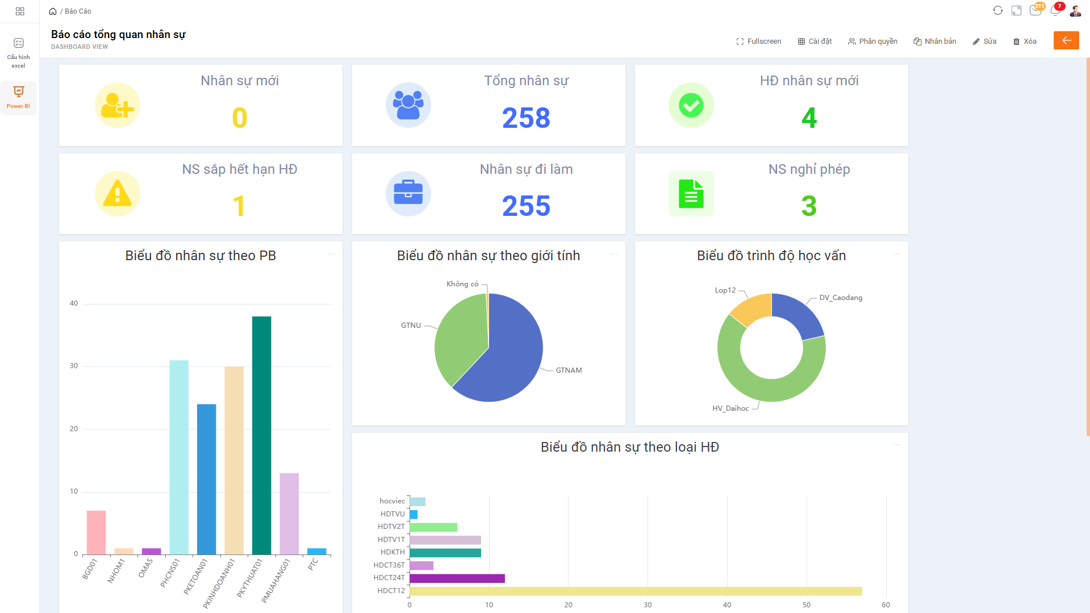1090x613 pixels.
Task: Click the orange back arrow button
Action: [x=1066, y=41]
